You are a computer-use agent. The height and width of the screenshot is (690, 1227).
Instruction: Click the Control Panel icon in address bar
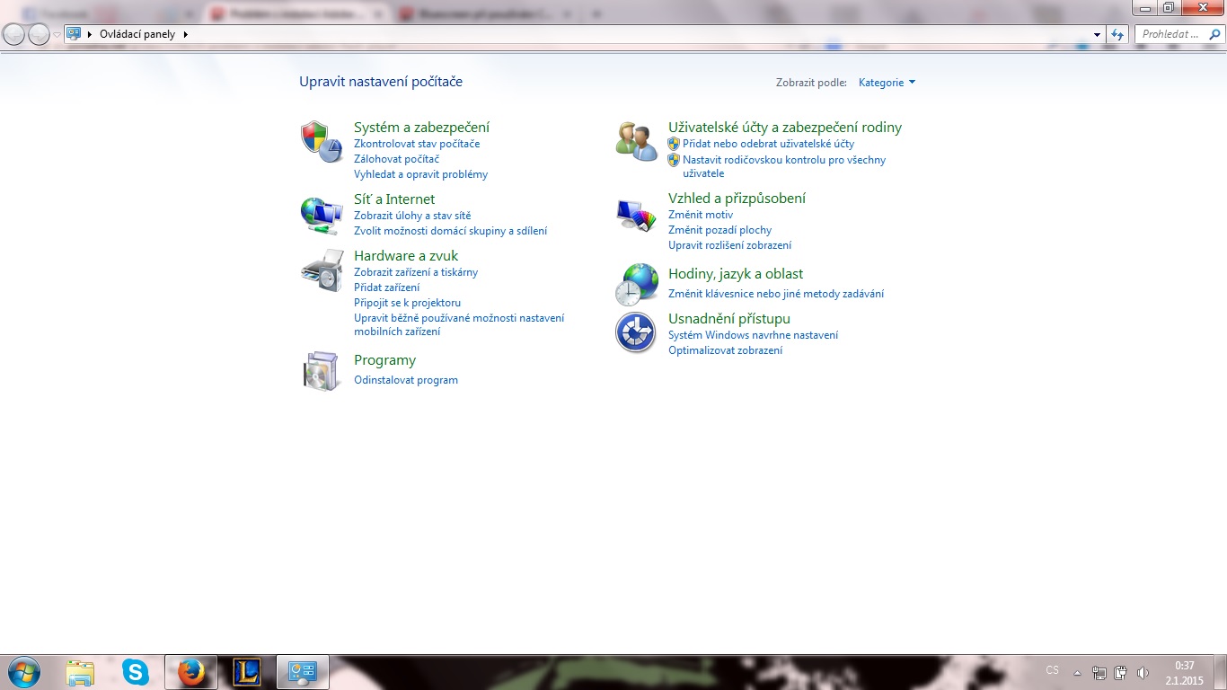tap(74, 34)
